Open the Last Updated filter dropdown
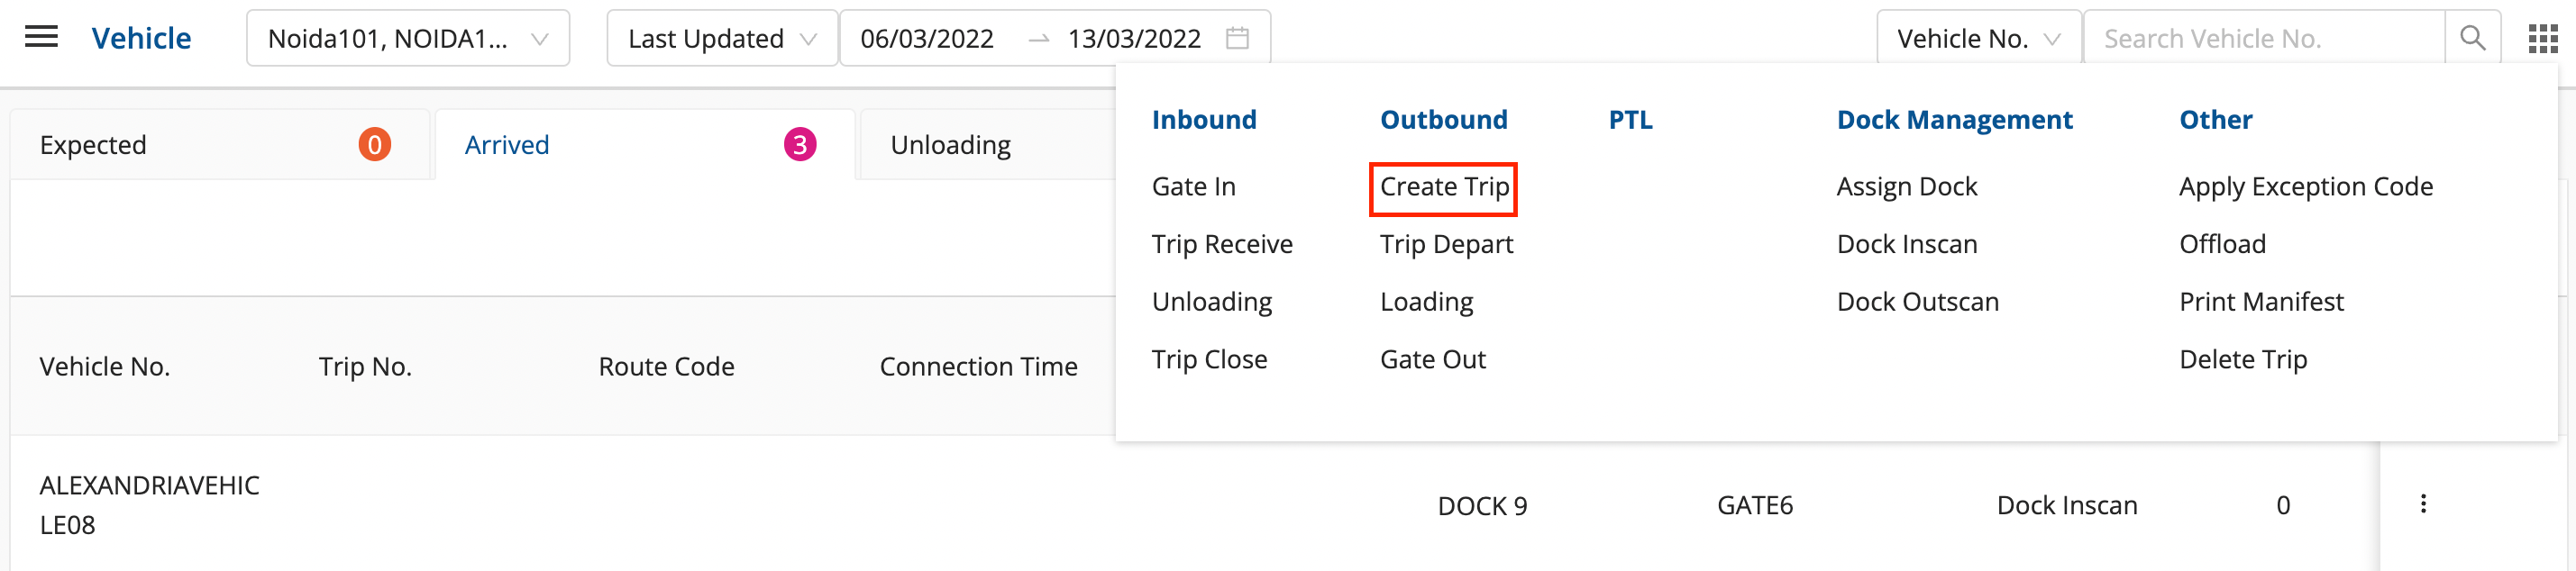This screenshot has width=2576, height=571. coord(721,38)
